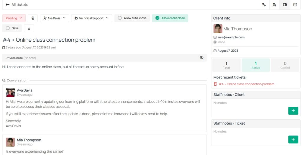The width and height of the screenshot is (302, 155).
Task: Click Mia Thompson's avatar in Client info
Action: coord(218,29)
